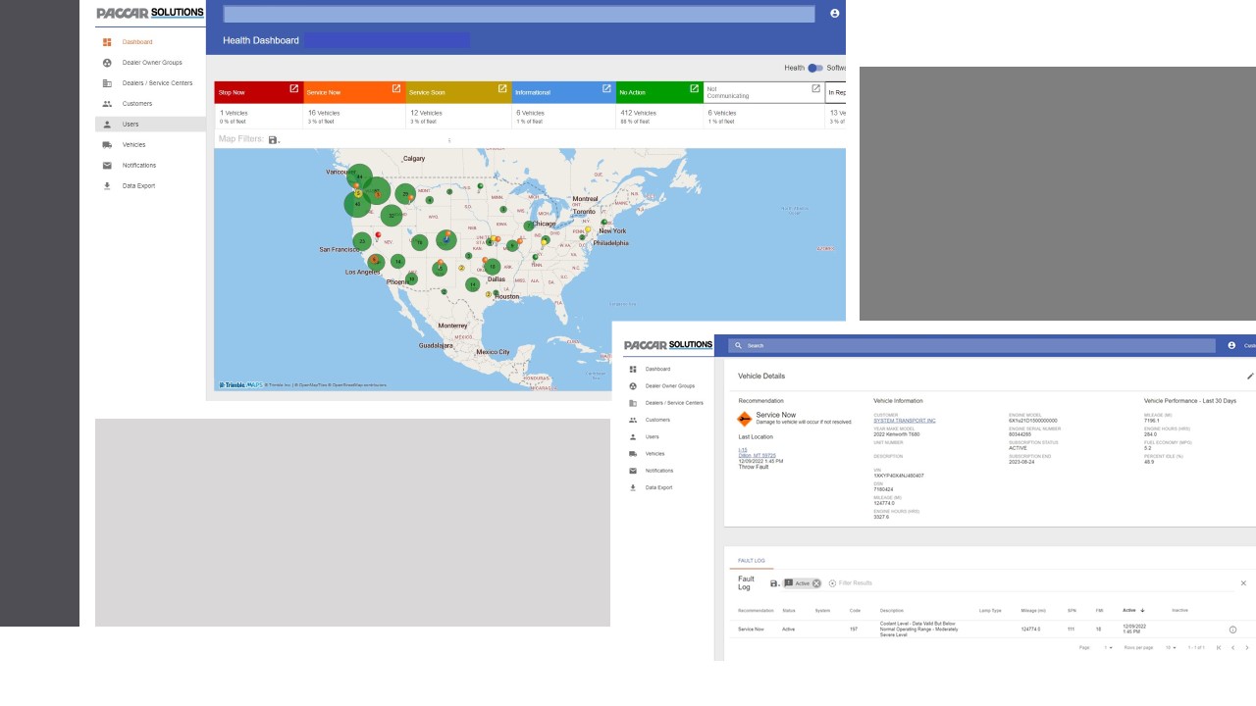Open Dealers / Service Centers icon in dashboard sidebar
Image resolution: width=1256 pixels, height=706 pixels.
pyautogui.click(x=107, y=83)
